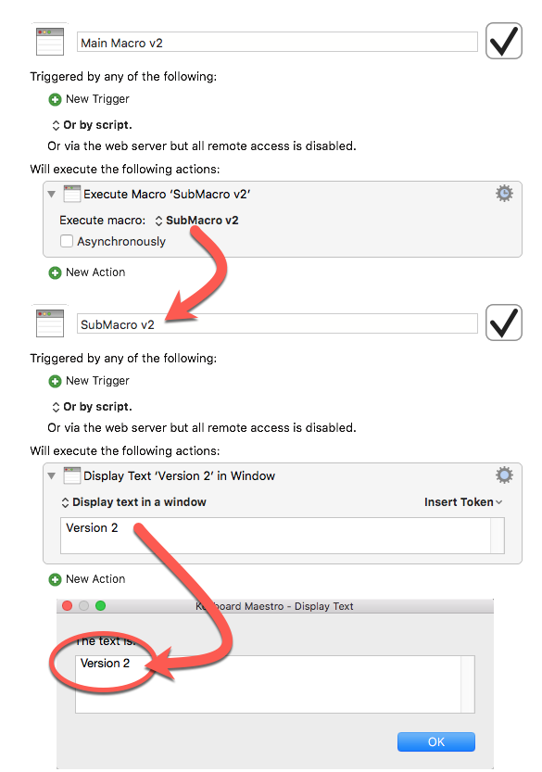
Task: Open 'Display text in a window' popup menu
Action: point(133,502)
